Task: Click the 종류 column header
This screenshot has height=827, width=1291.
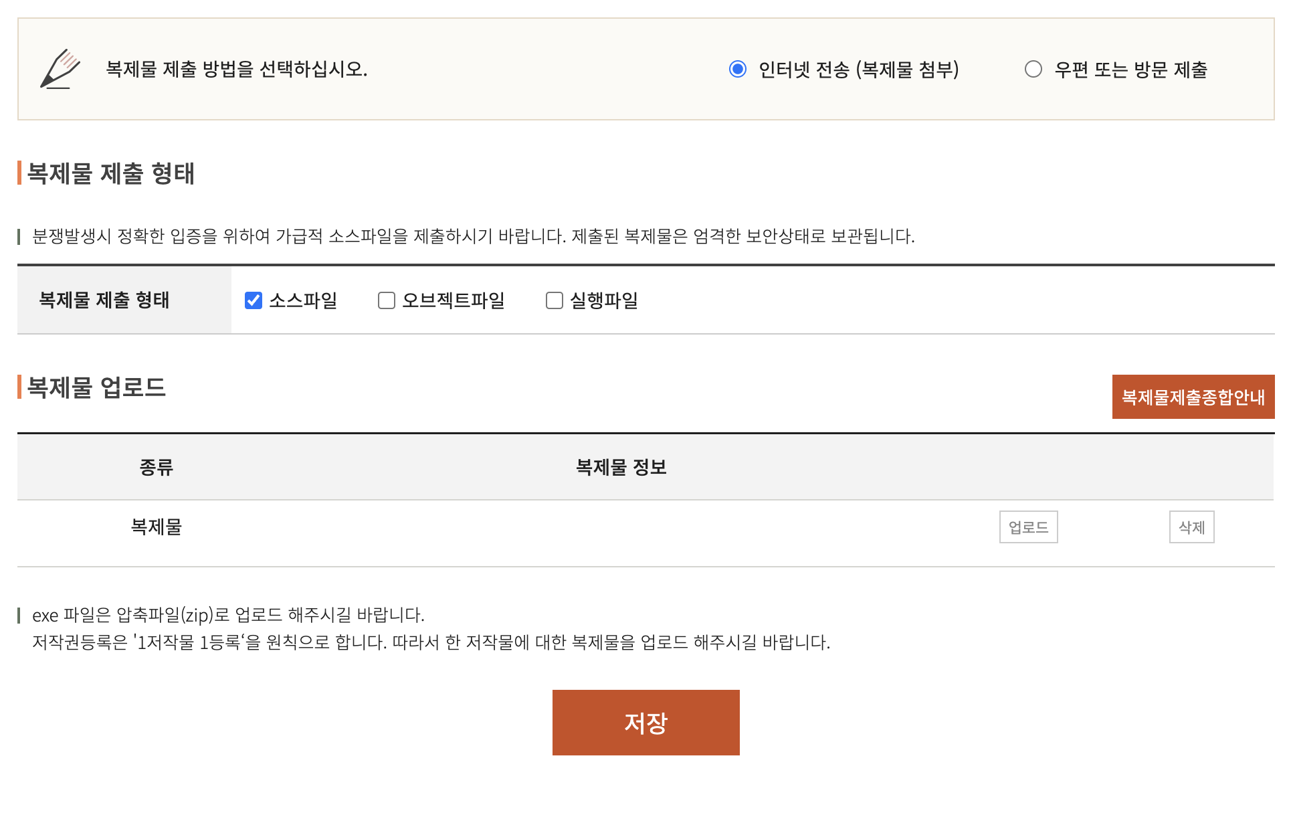Action: [157, 467]
